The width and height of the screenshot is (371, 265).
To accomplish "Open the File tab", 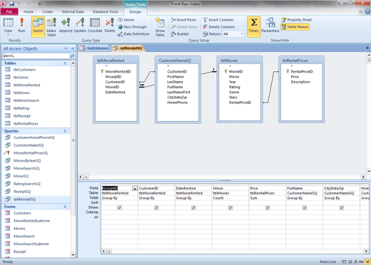I will point(9,11).
